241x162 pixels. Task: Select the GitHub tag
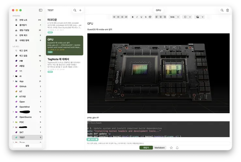(27, 86)
